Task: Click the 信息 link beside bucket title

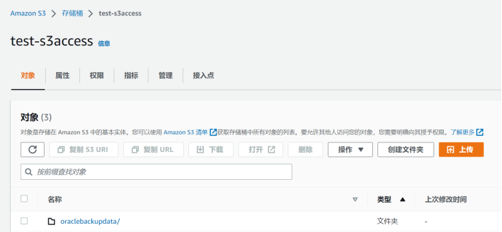Action: point(104,44)
